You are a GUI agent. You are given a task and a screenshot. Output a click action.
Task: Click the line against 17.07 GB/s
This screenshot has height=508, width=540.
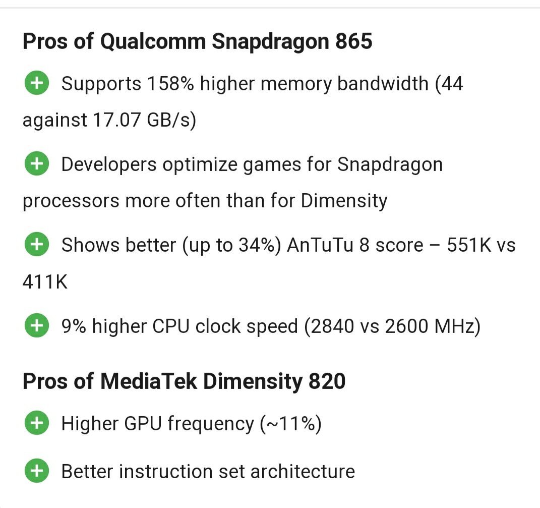[x=109, y=120]
